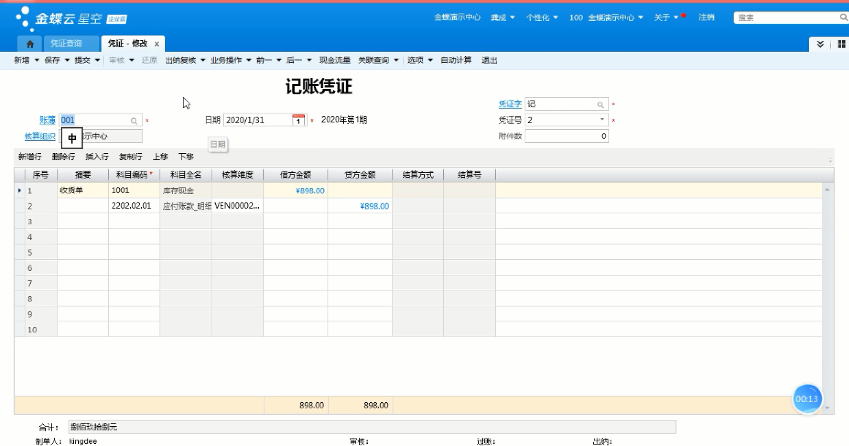
Task: Click the blue timer bubble showing 00:13
Action: (806, 399)
